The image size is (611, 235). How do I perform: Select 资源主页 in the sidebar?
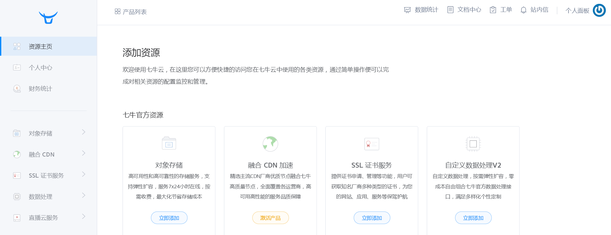(x=49, y=46)
